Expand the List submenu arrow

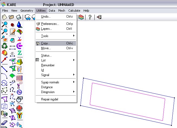pos(74,60)
